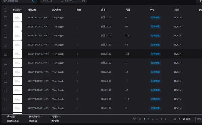Select page 2 in pagination
The image size is (202, 125).
(153, 119)
